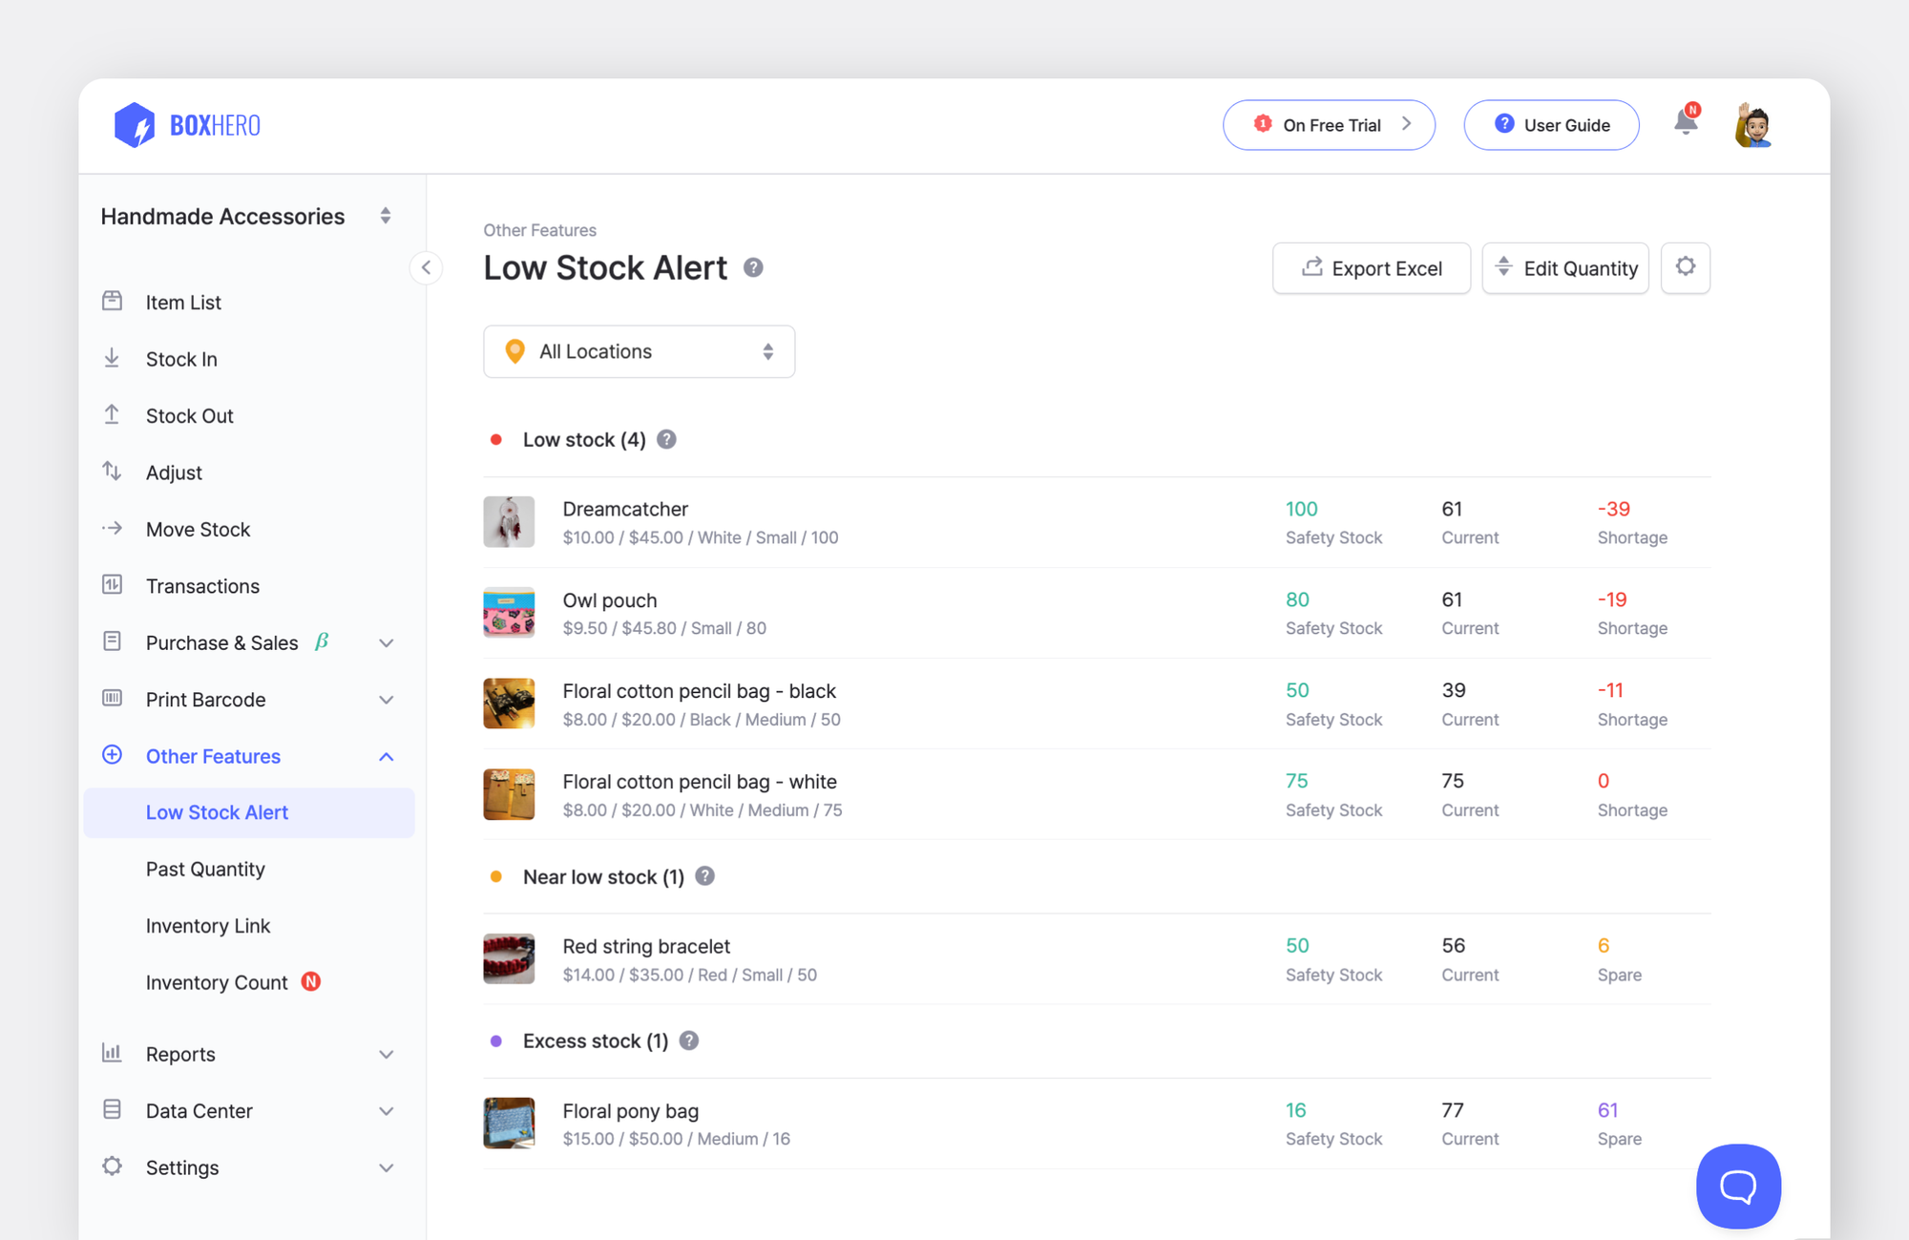Image resolution: width=1909 pixels, height=1240 pixels.
Task: Open the Adjust inventory icon
Action: pos(112,472)
